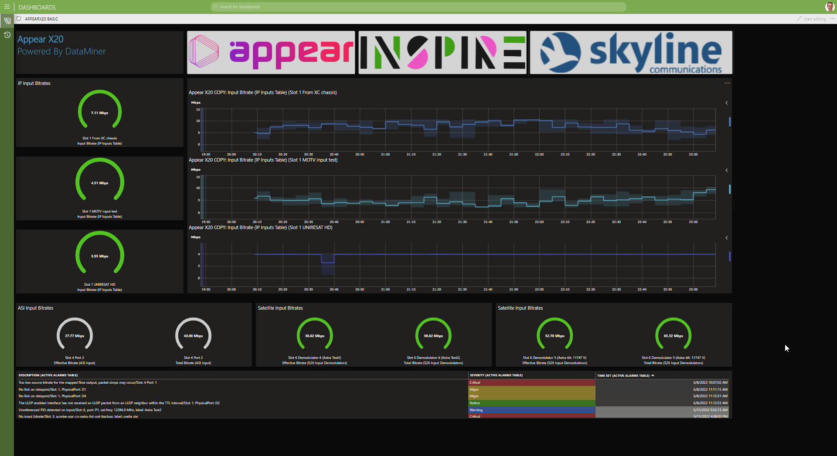Click blue legend marker of XC chassis chart
The height and width of the screenshot is (456, 837).
click(x=730, y=122)
